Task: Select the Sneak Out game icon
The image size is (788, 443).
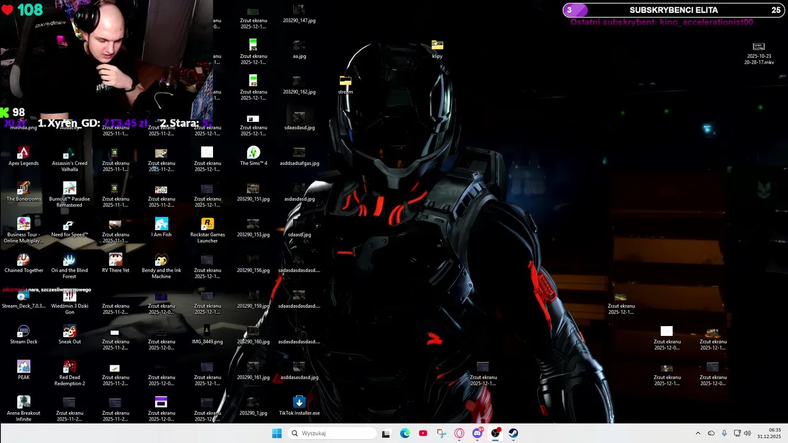Action: [x=70, y=335]
